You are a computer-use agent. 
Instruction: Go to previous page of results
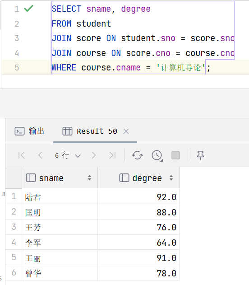click(x=40, y=155)
